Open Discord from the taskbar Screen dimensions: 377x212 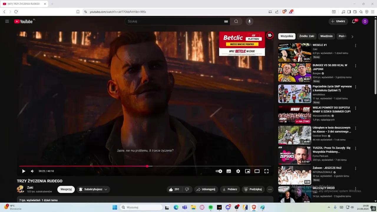(228, 207)
